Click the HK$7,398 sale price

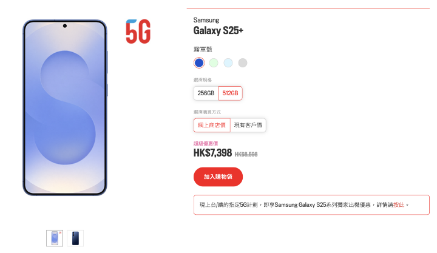click(212, 153)
